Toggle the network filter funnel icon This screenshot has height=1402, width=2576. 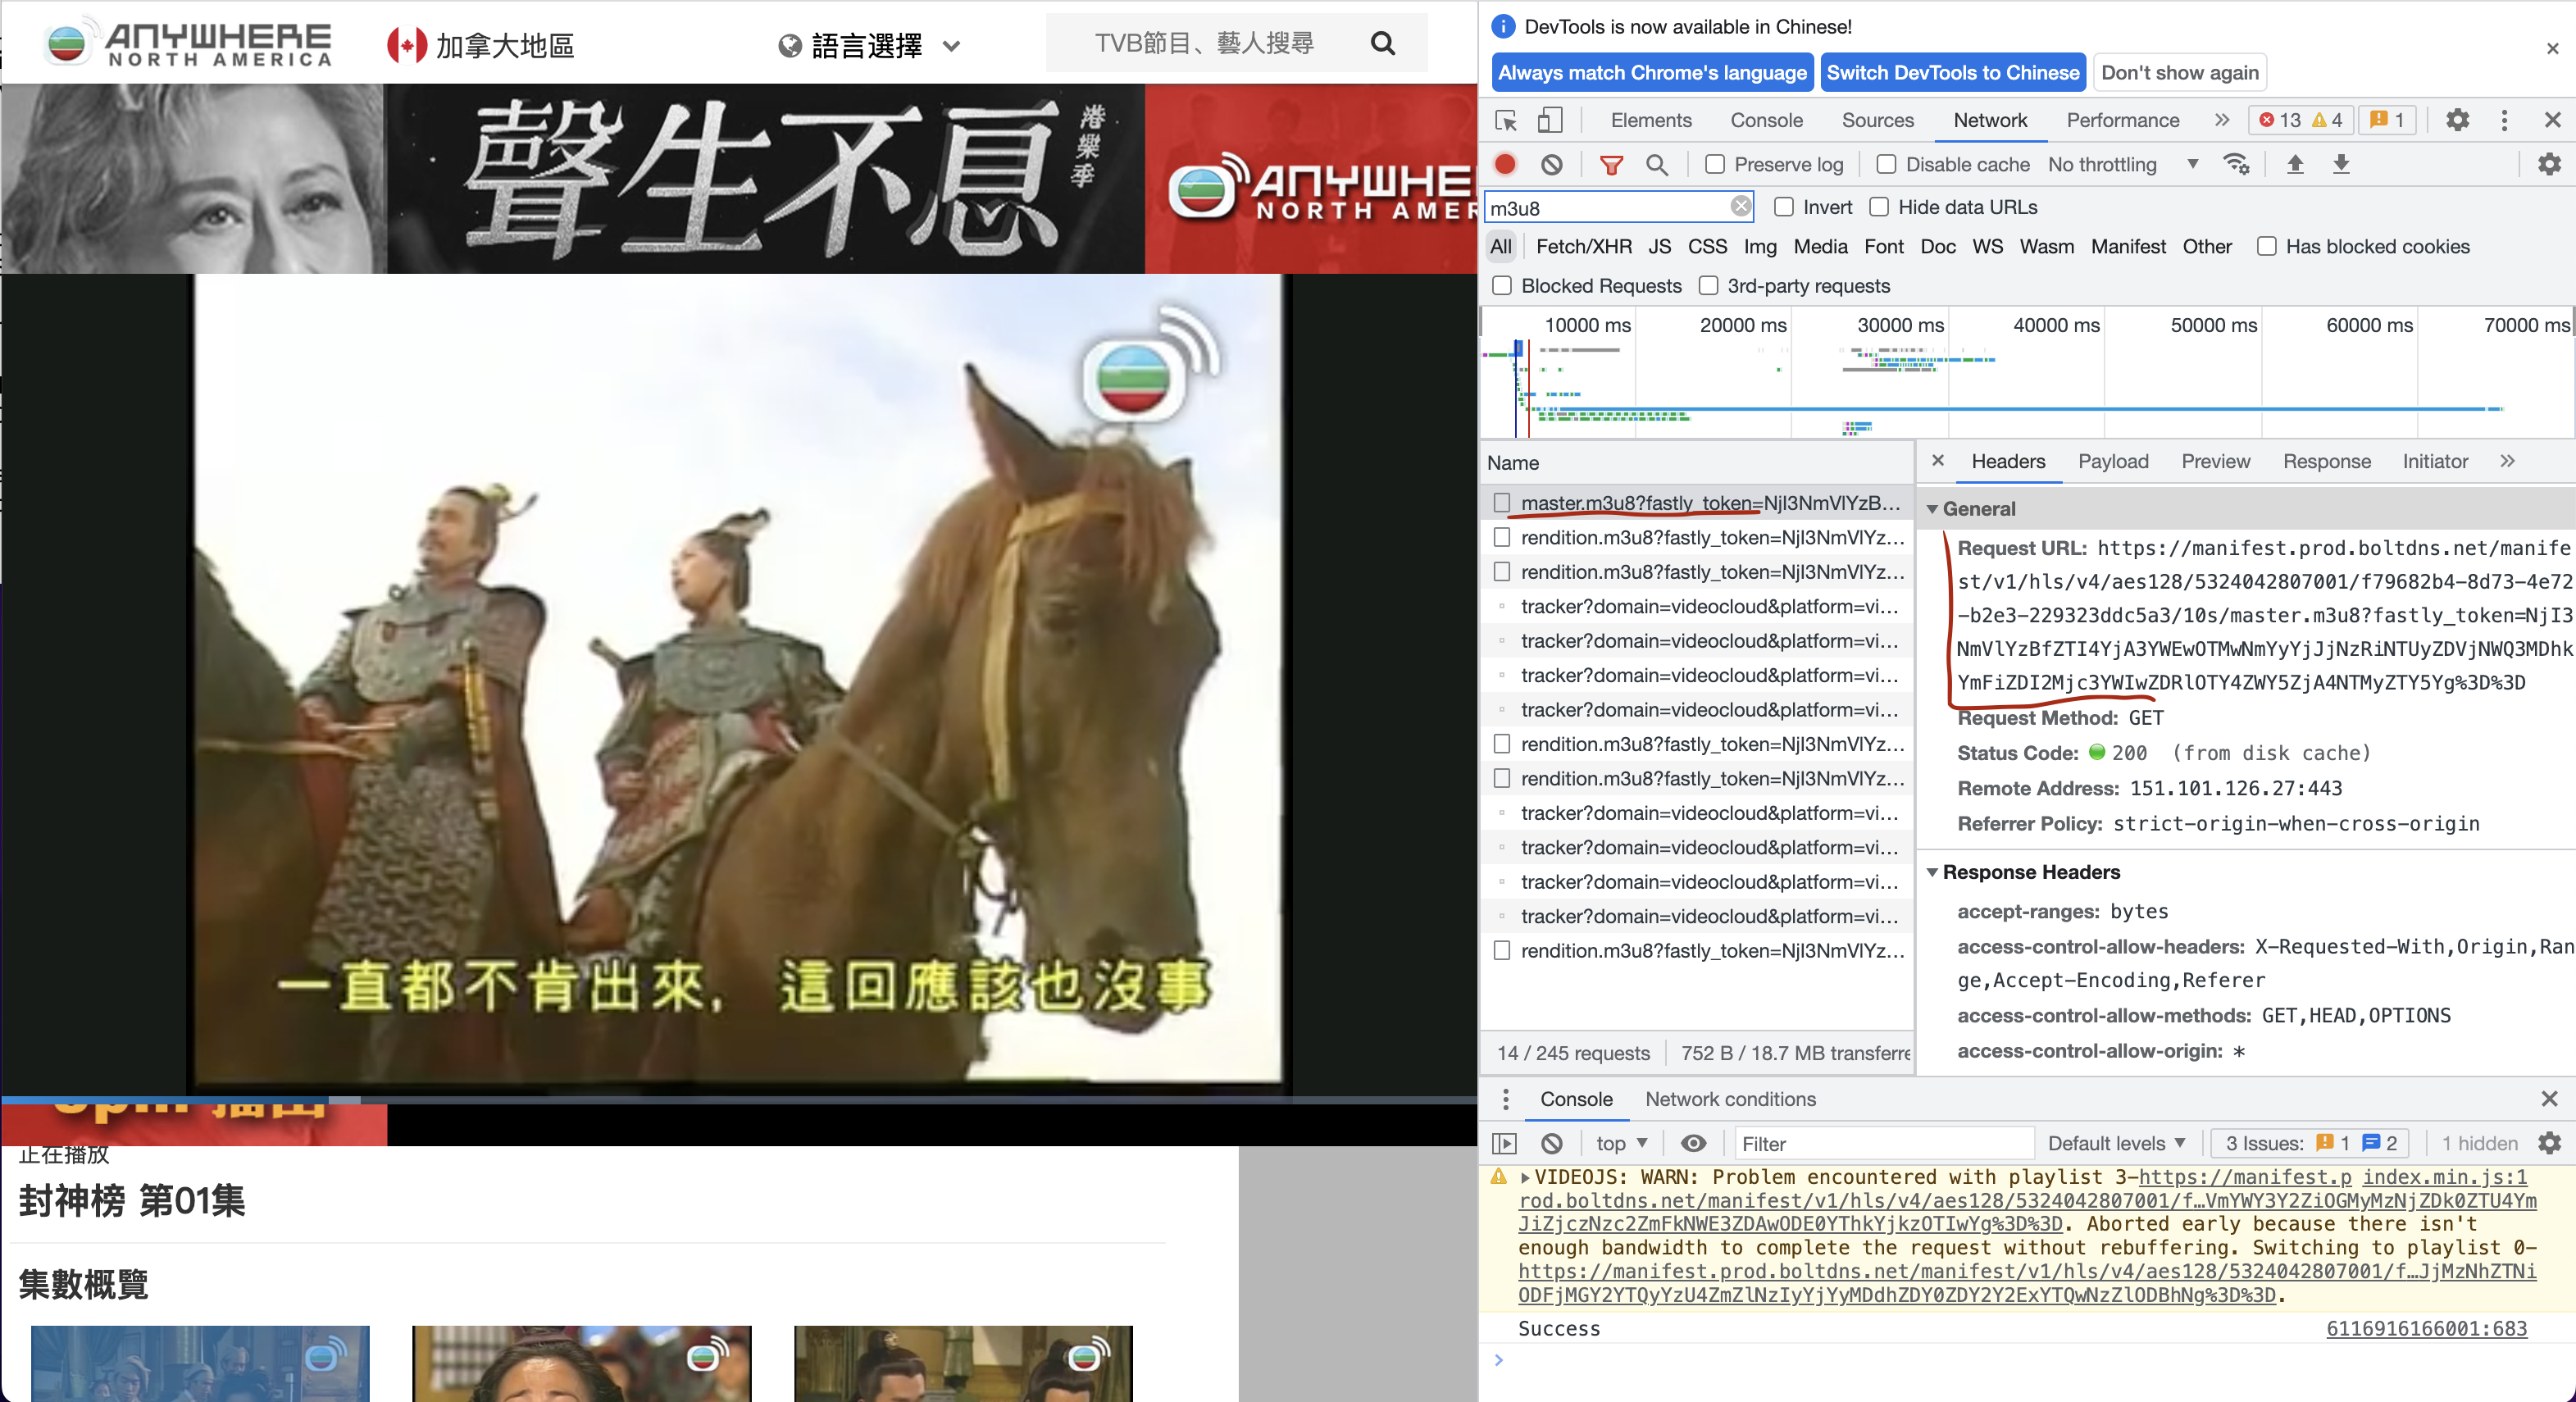click(x=1610, y=165)
